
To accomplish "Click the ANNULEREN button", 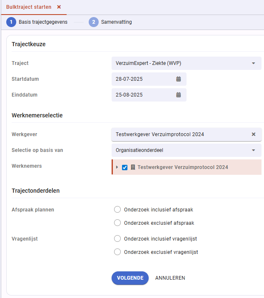I will (x=170, y=278).
